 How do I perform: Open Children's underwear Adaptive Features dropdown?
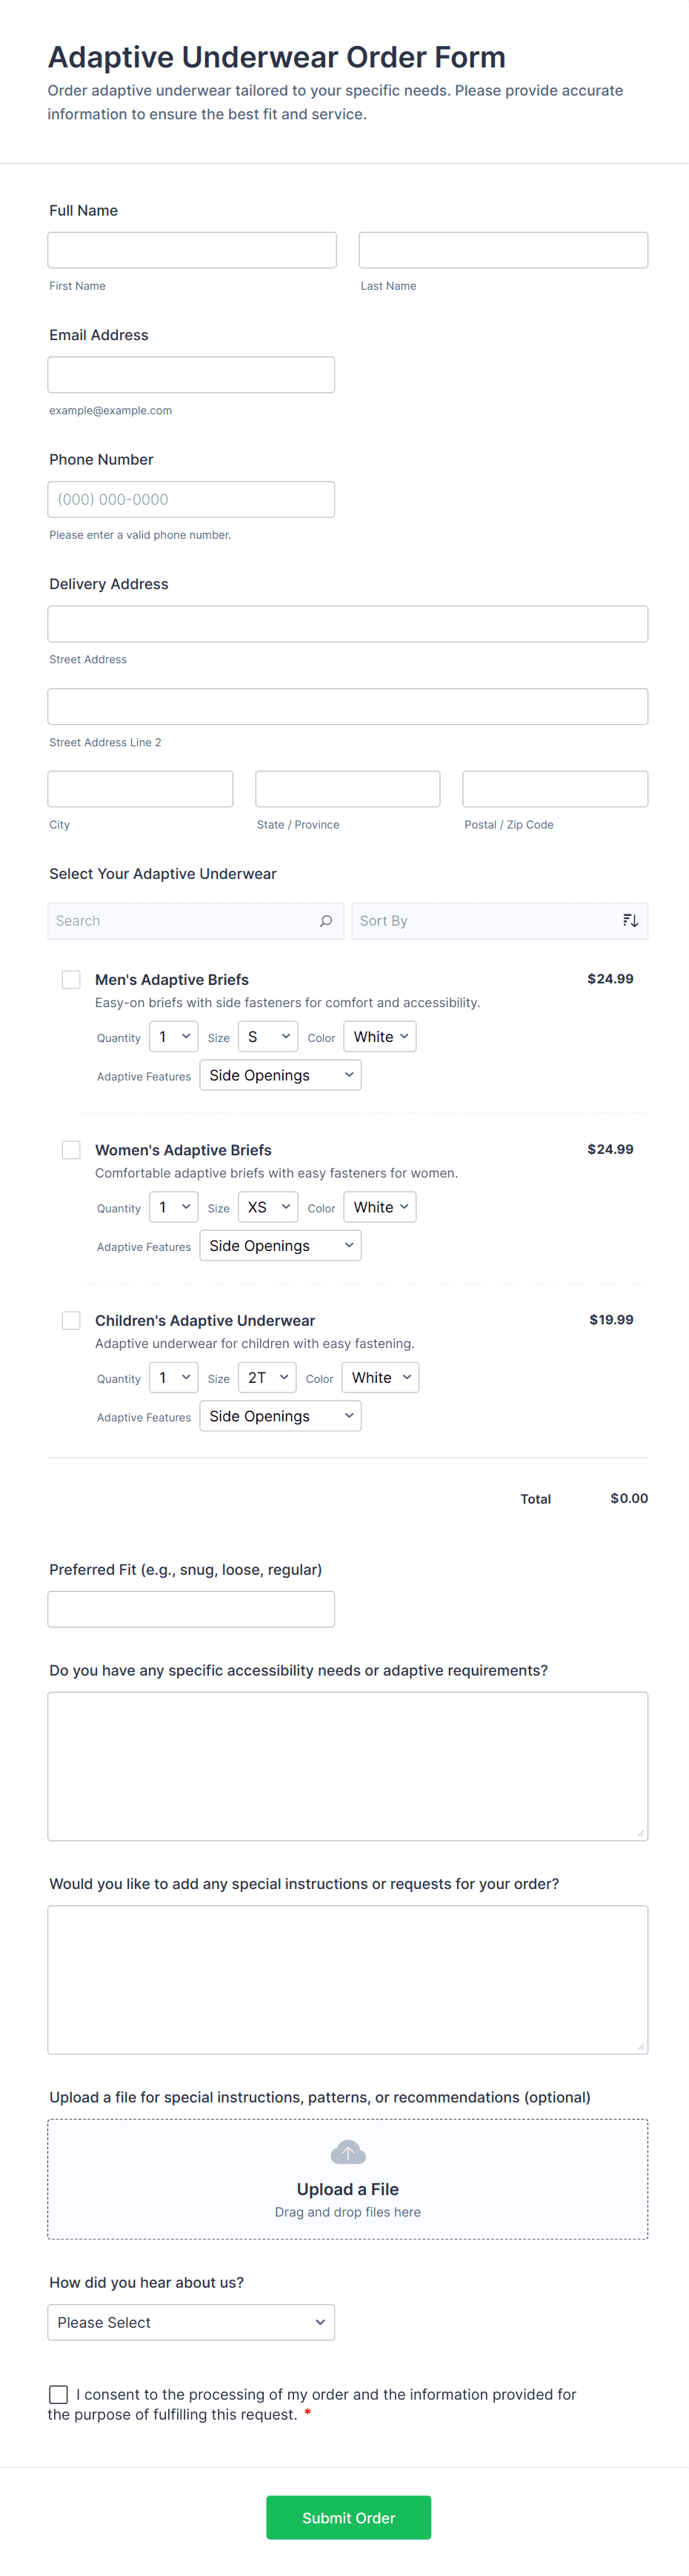280,1416
